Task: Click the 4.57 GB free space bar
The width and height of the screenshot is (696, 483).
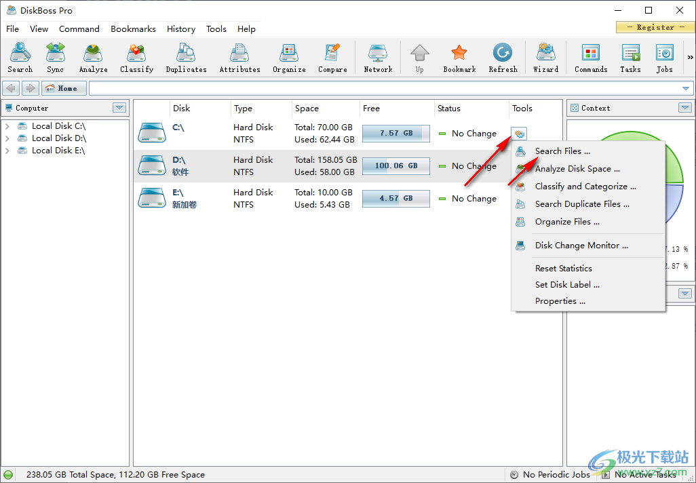Action: [396, 199]
